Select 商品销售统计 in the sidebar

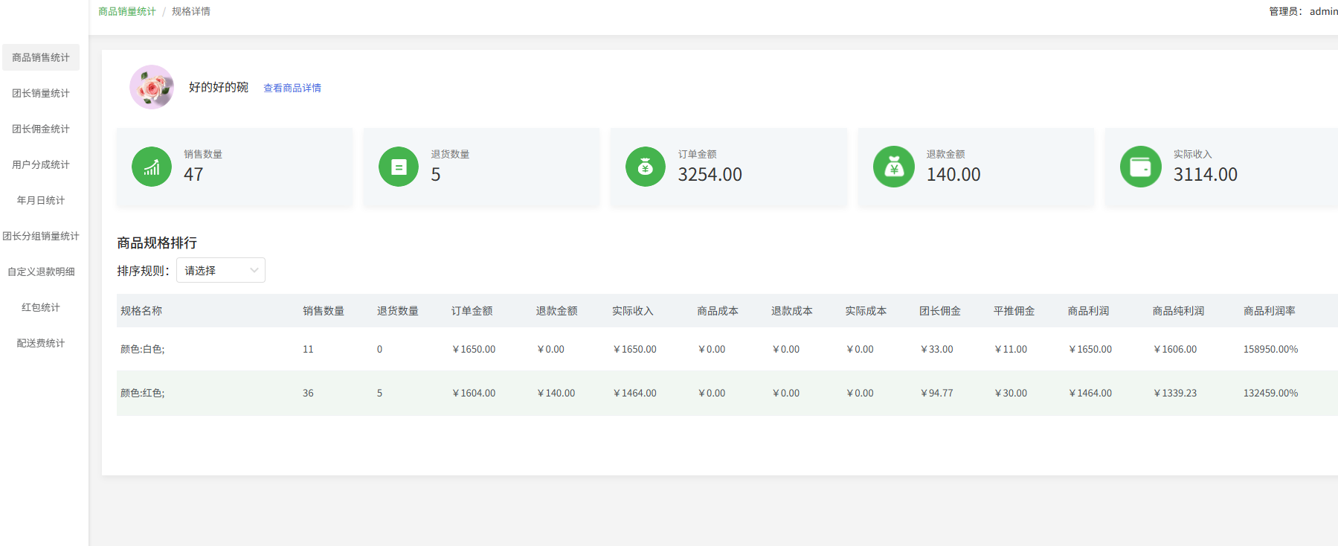(41, 57)
